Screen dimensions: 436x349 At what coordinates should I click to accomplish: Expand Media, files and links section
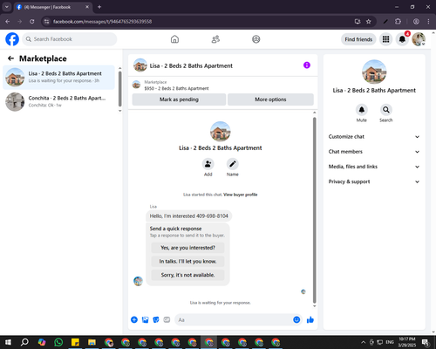point(374,167)
